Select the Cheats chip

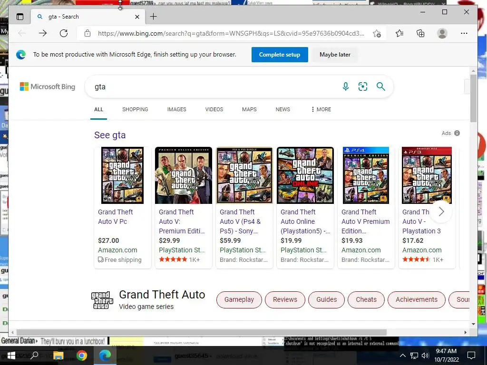(366, 300)
